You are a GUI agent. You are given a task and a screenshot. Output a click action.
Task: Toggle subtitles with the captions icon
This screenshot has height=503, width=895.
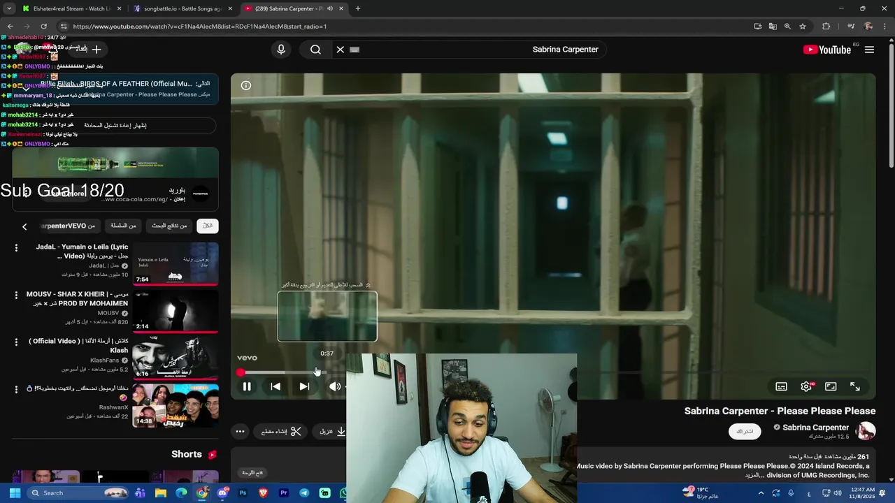(x=781, y=386)
